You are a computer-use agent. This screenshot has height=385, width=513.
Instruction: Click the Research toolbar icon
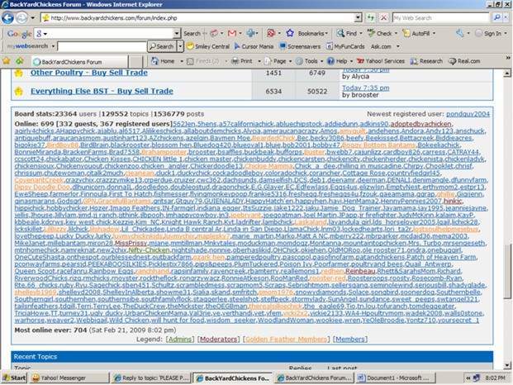pos(414,61)
